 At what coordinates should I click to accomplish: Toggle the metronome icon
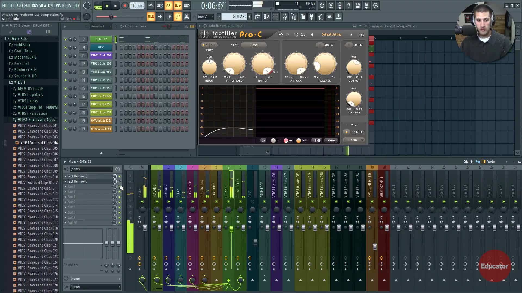[151, 6]
